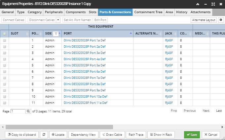Click Set Alt. Port Names button
Screen dimensions: 225x140
coord(77,20)
